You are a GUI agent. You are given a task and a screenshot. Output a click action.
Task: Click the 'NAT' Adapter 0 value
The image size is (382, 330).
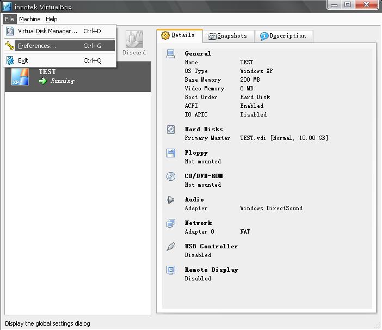pyautogui.click(x=245, y=231)
